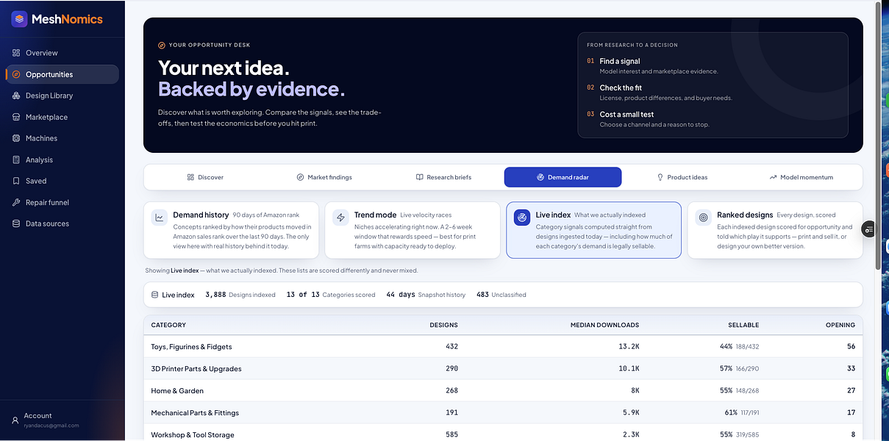Go to Marketplace in the sidebar
This screenshot has height=441, width=889.
coord(62,117)
